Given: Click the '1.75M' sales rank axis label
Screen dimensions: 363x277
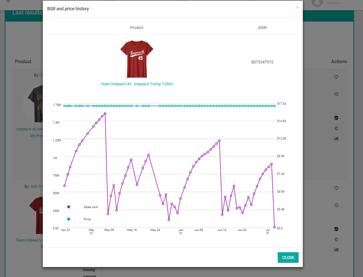Looking at the screenshot, I should click(57, 105).
